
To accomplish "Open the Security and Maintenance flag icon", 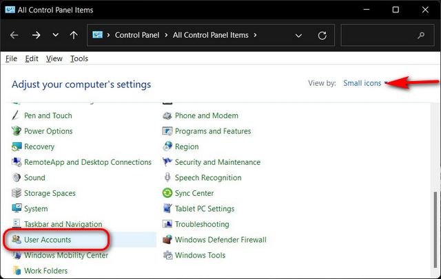I will pos(167,163).
